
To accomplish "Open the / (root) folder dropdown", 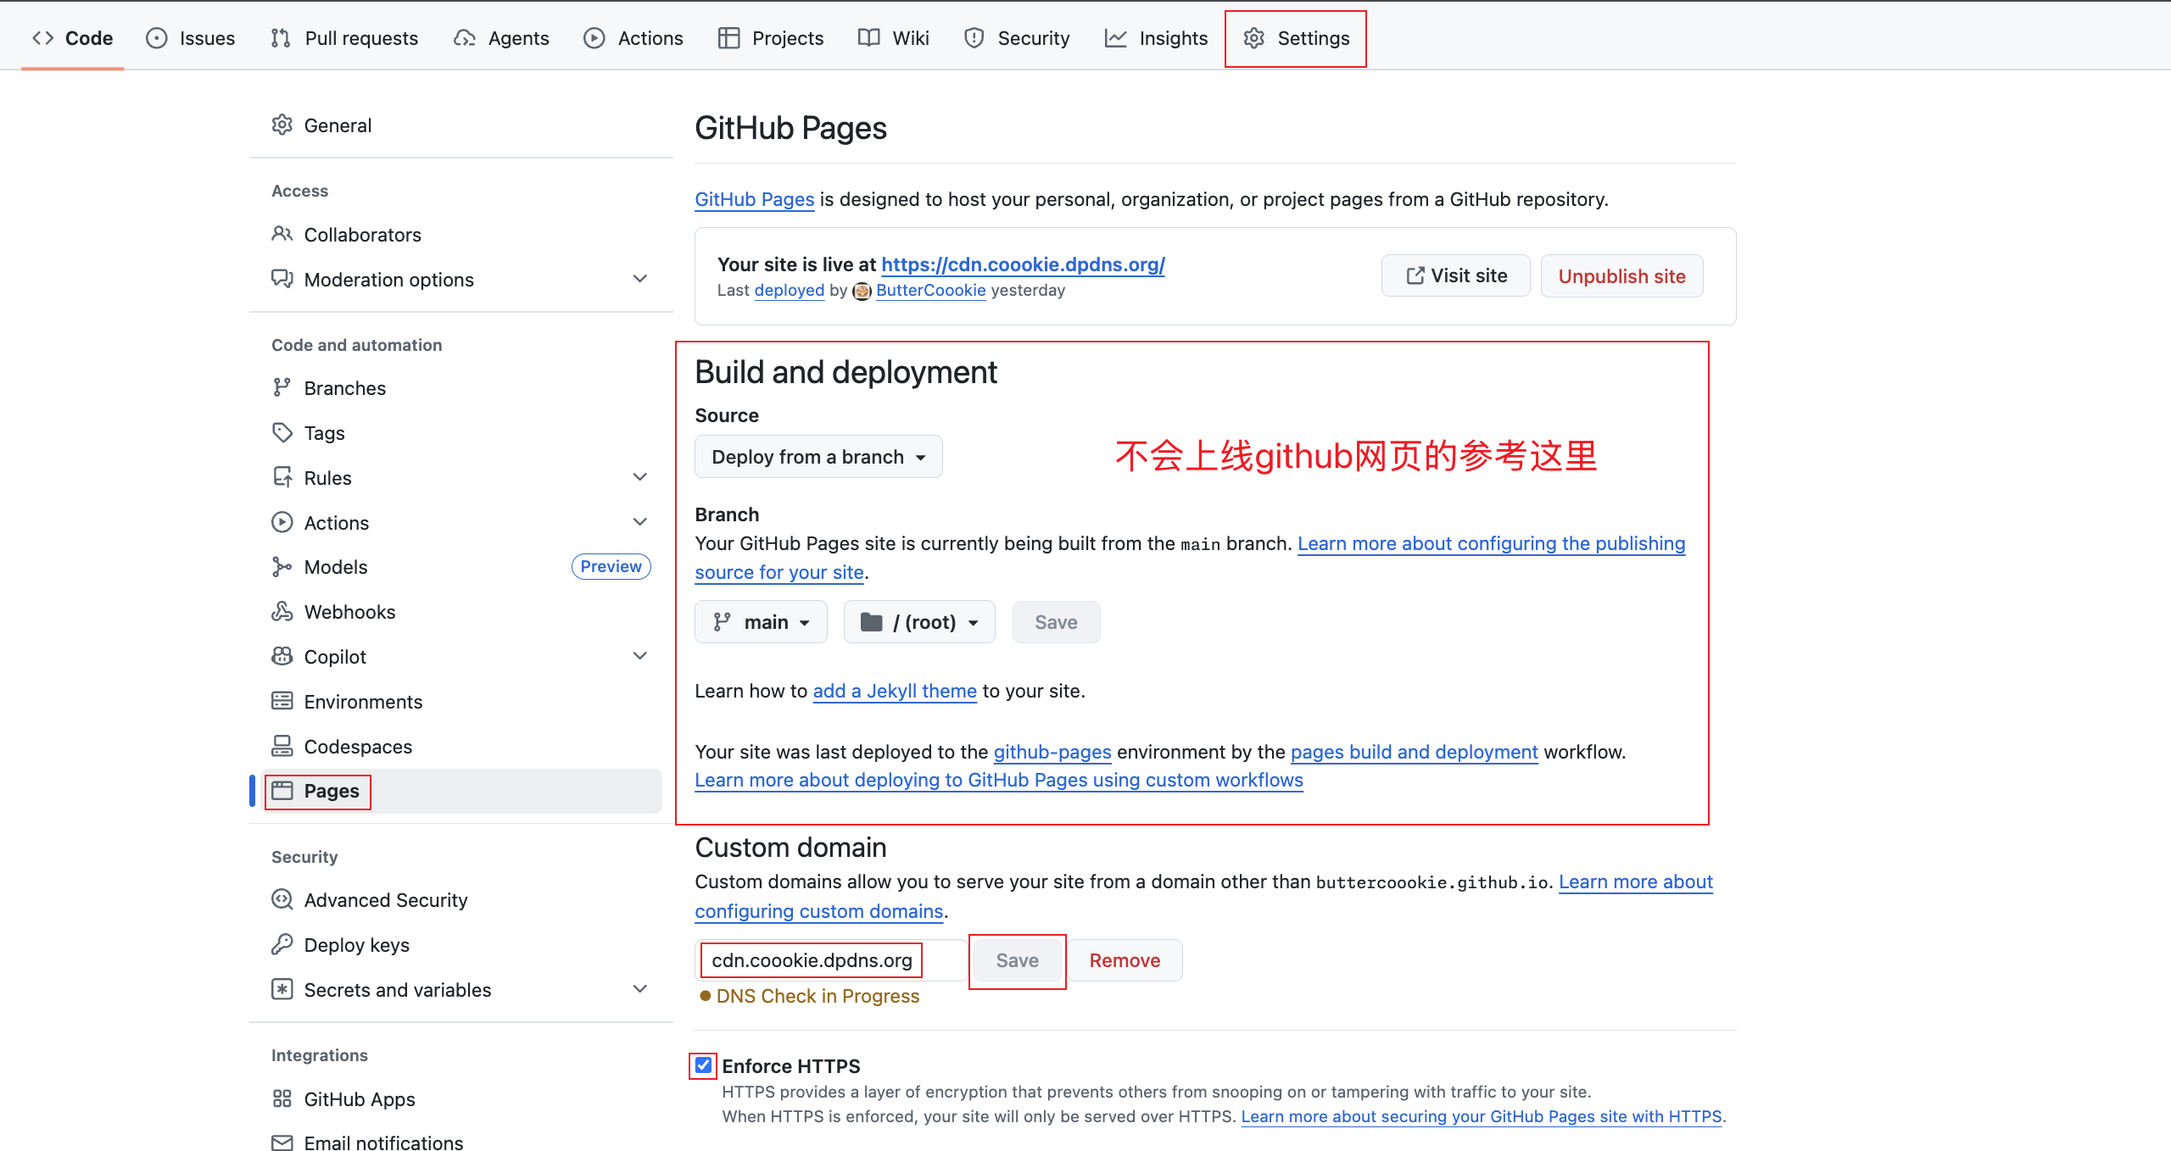I will pos(919,623).
